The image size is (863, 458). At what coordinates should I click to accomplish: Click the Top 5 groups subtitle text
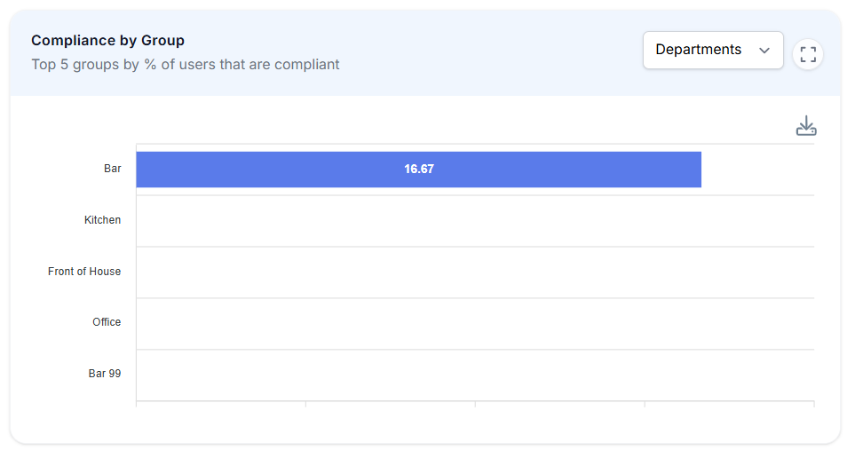[185, 65]
